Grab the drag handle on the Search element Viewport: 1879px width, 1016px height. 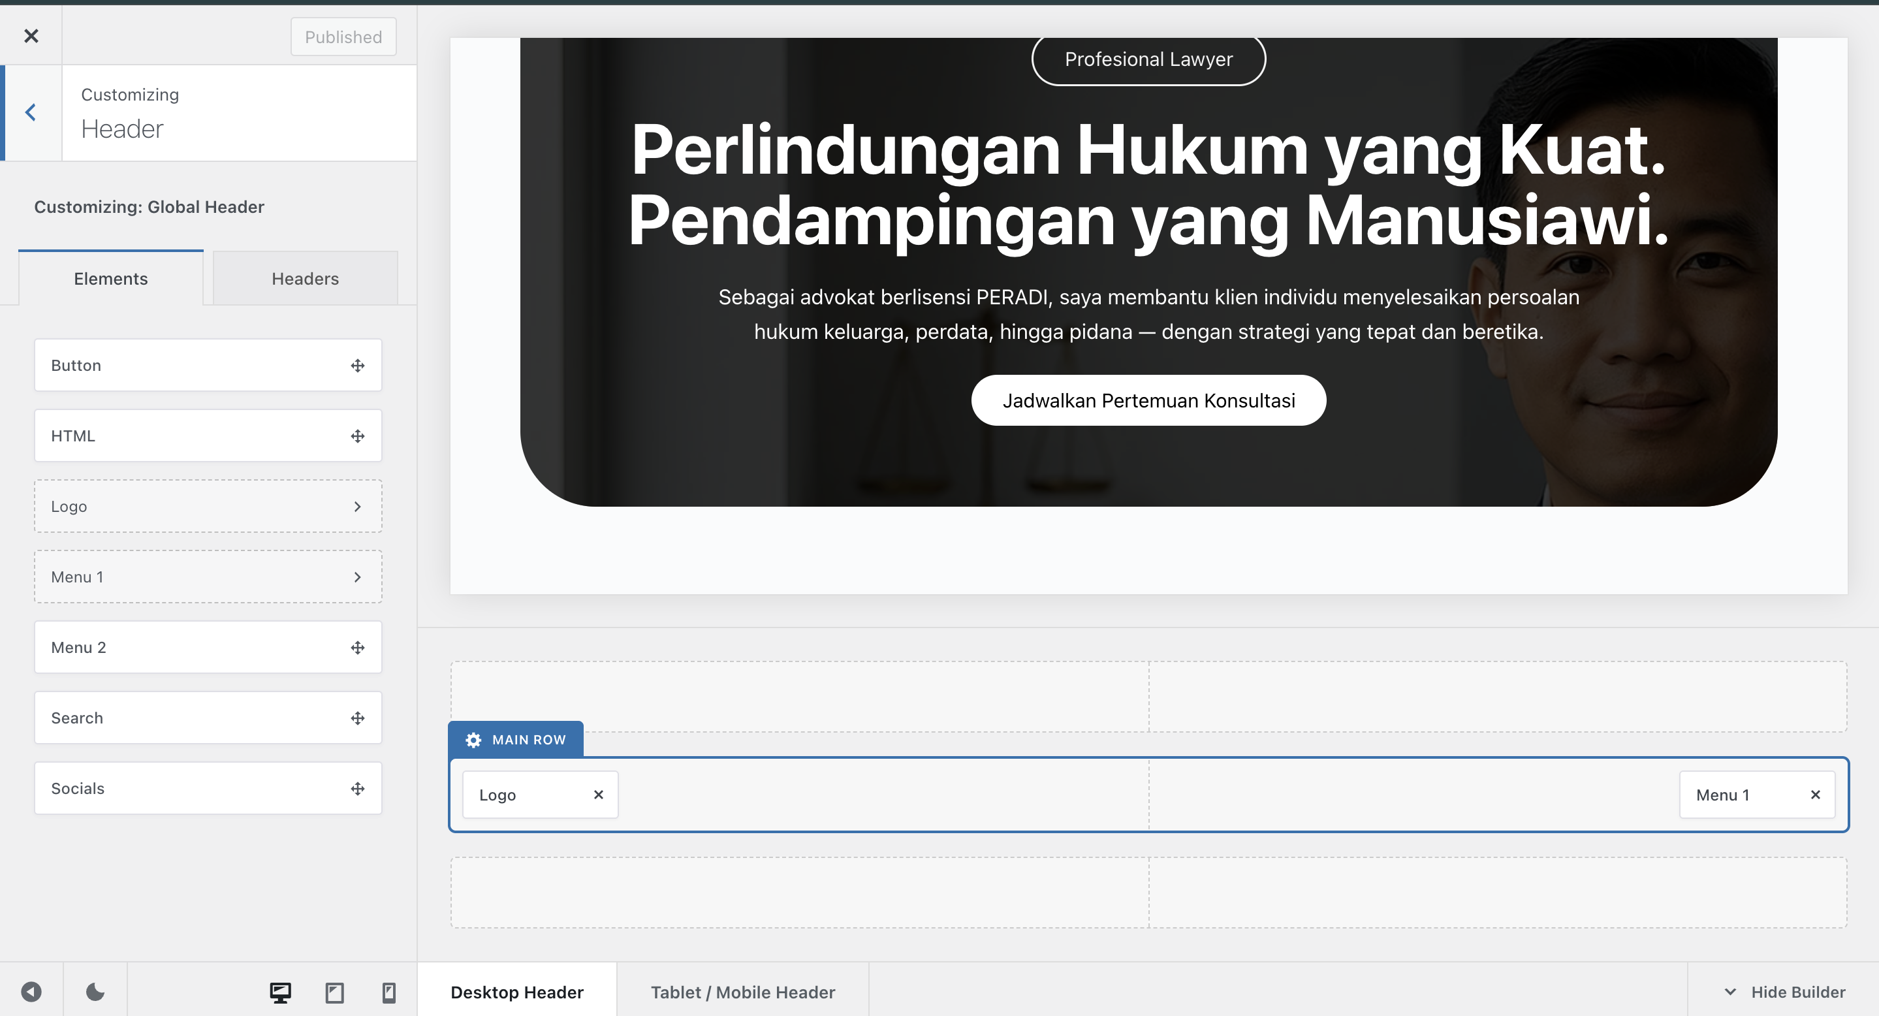point(357,718)
